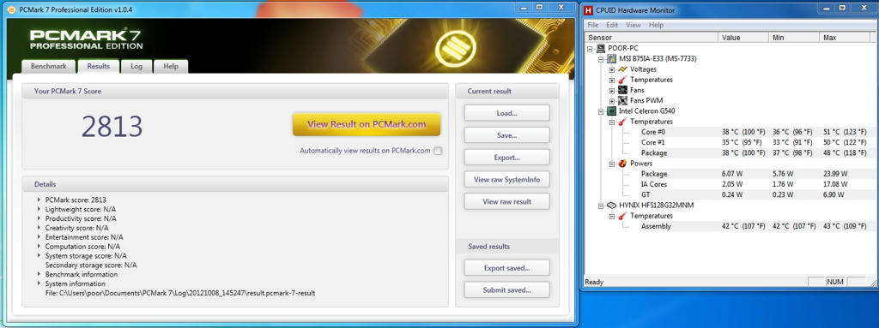Switch to the Benchmark tab
879x328 pixels.
pyautogui.click(x=49, y=66)
